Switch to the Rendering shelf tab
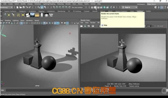 (x=61, y=11)
